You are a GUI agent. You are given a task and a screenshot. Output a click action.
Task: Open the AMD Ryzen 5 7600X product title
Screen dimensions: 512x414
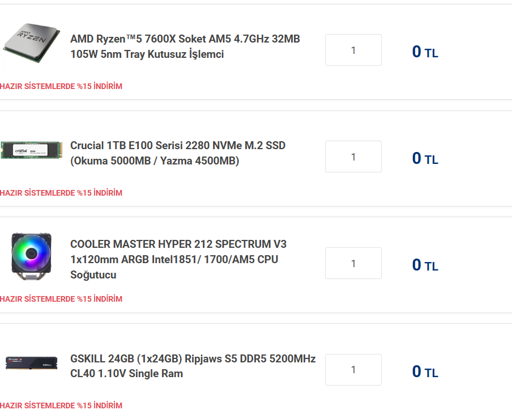point(185,47)
